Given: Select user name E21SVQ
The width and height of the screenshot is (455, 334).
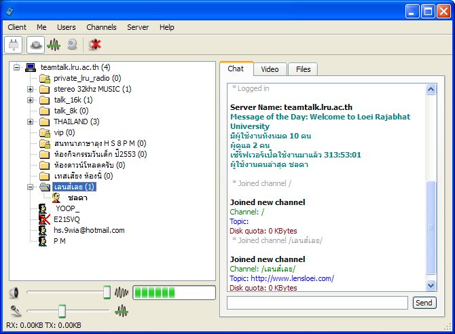Looking at the screenshot, I should (67, 219).
